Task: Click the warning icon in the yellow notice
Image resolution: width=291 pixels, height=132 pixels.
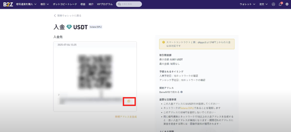Action: click(163, 42)
